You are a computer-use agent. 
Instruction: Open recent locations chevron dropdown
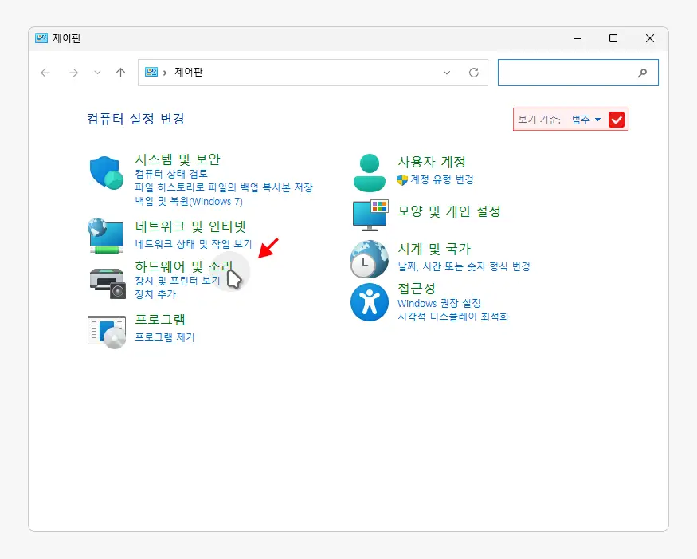97,73
